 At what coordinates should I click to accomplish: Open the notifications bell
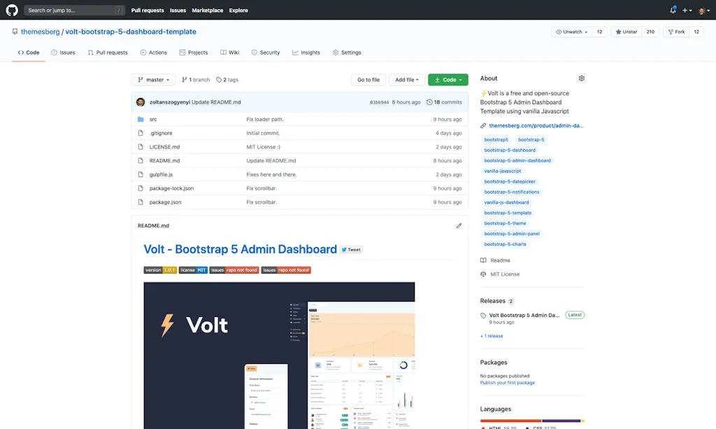click(673, 10)
